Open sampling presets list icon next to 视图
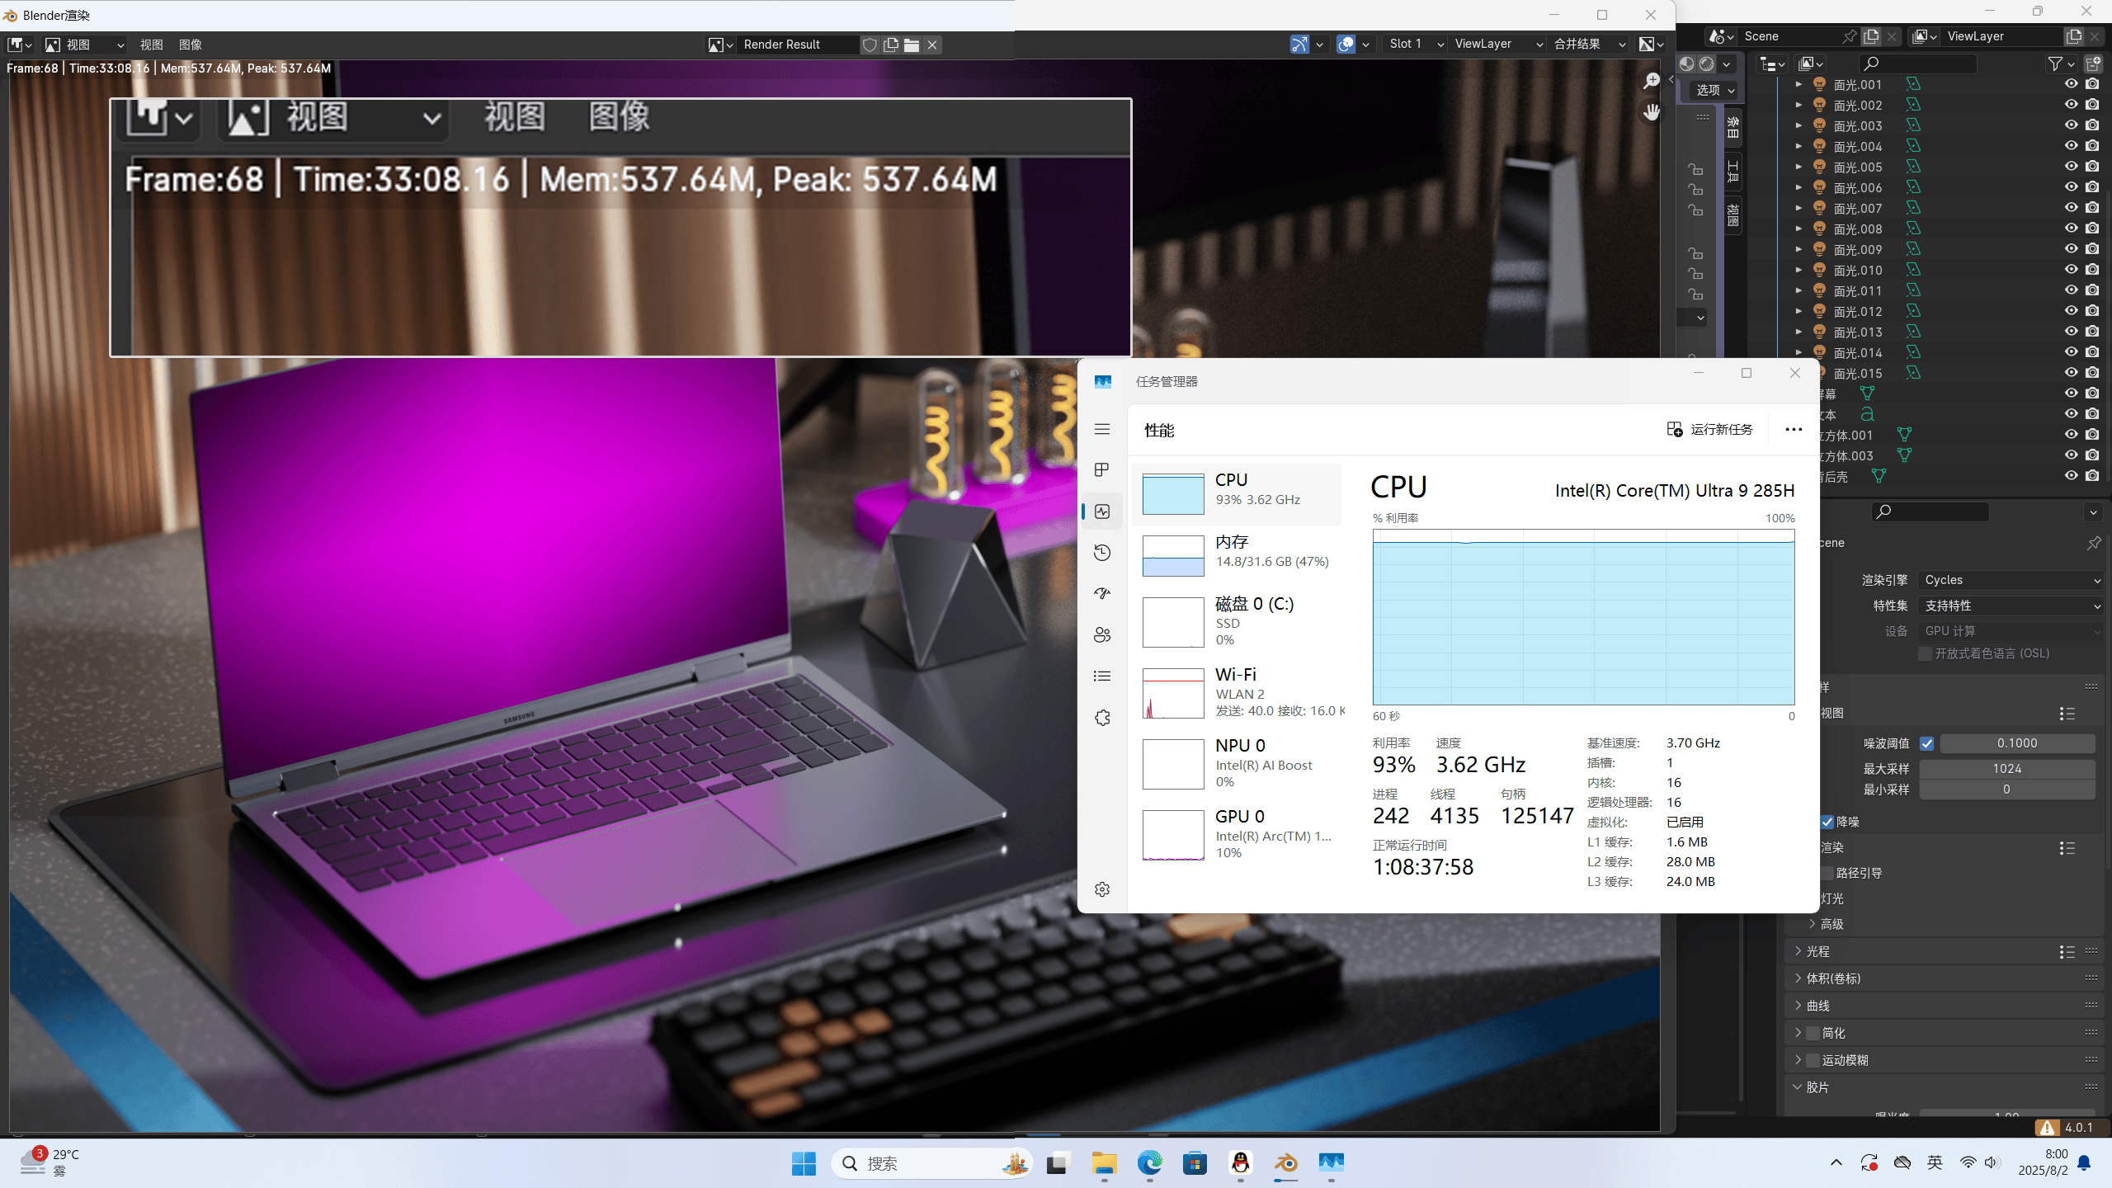 point(2067,714)
